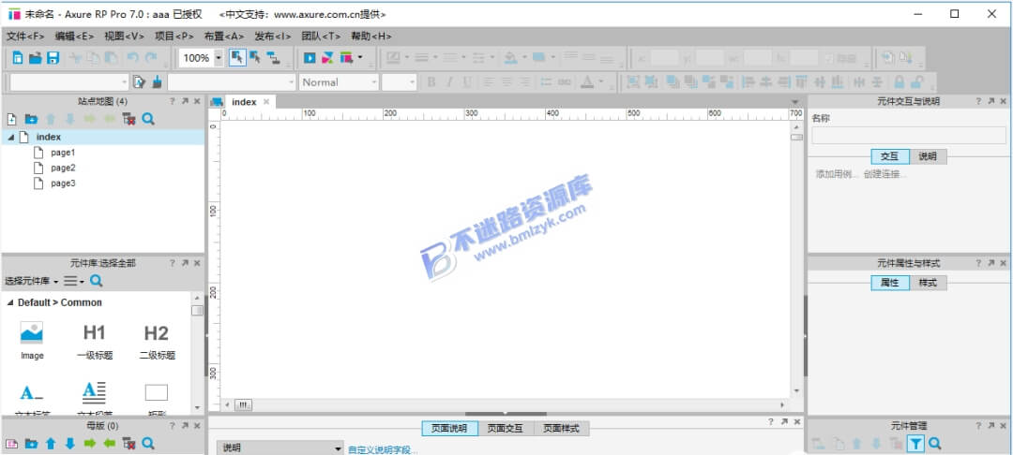Open the 视图<V> menu

click(125, 37)
